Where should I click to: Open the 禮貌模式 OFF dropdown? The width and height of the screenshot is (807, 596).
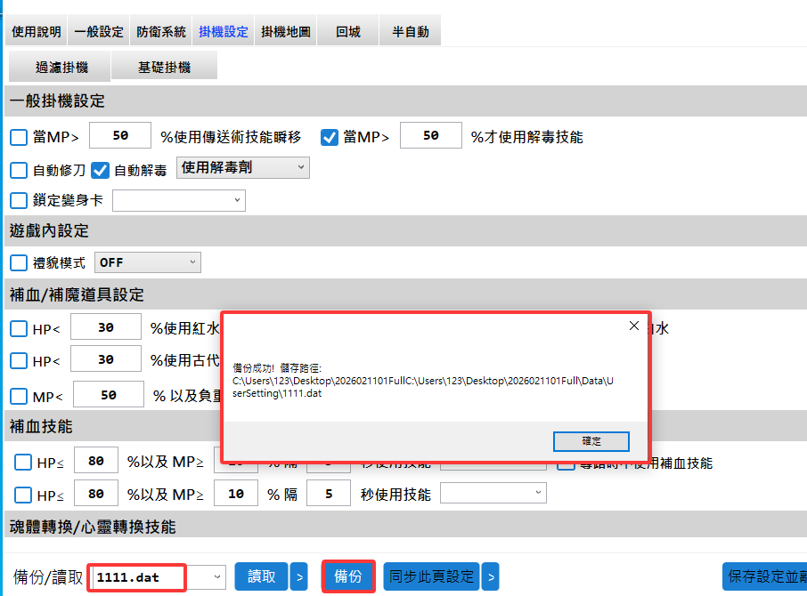click(x=147, y=262)
